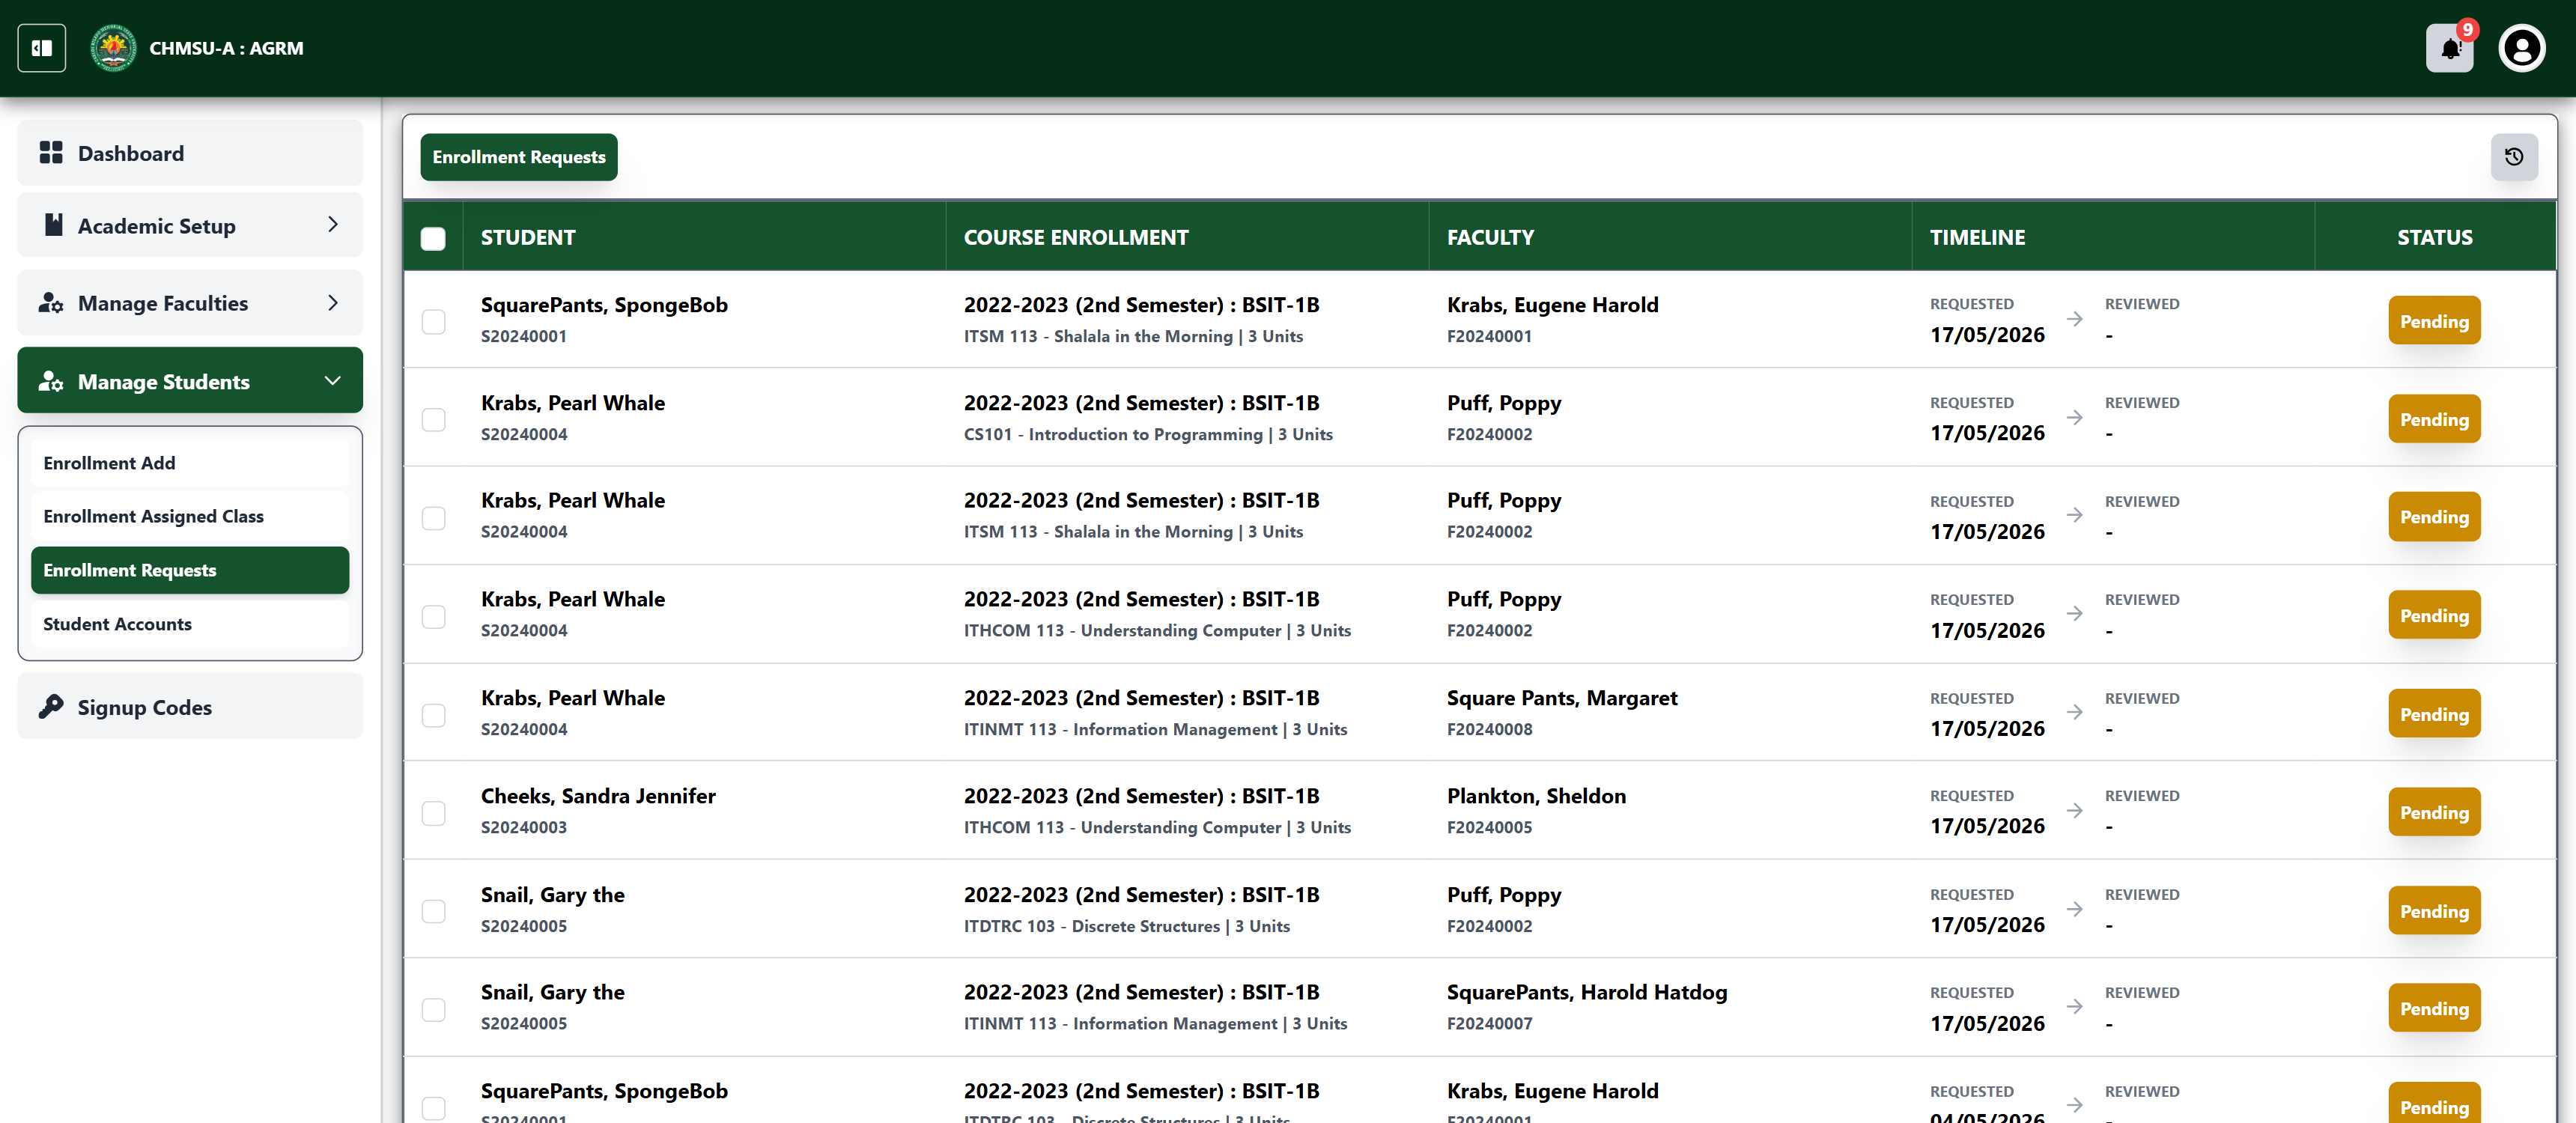The height and width of the screenshot is (1123, 2576).
Task: Open Enrollment Add submenu item
Action: click(190, 463)
